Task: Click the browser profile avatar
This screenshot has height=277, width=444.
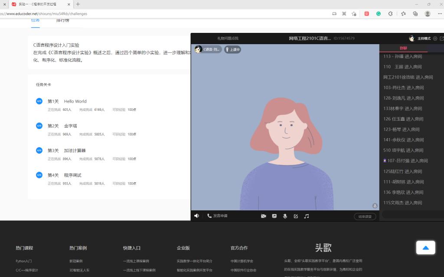Action: pyautogui.click(x=428, y=13)
